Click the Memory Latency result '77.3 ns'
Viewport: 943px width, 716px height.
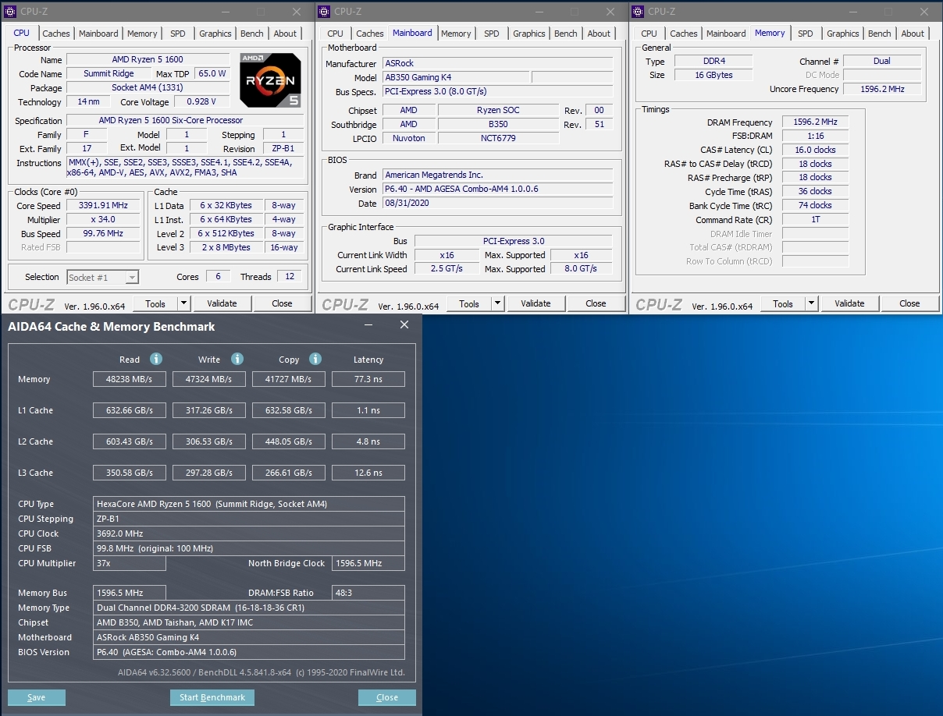tap(368, 379)
